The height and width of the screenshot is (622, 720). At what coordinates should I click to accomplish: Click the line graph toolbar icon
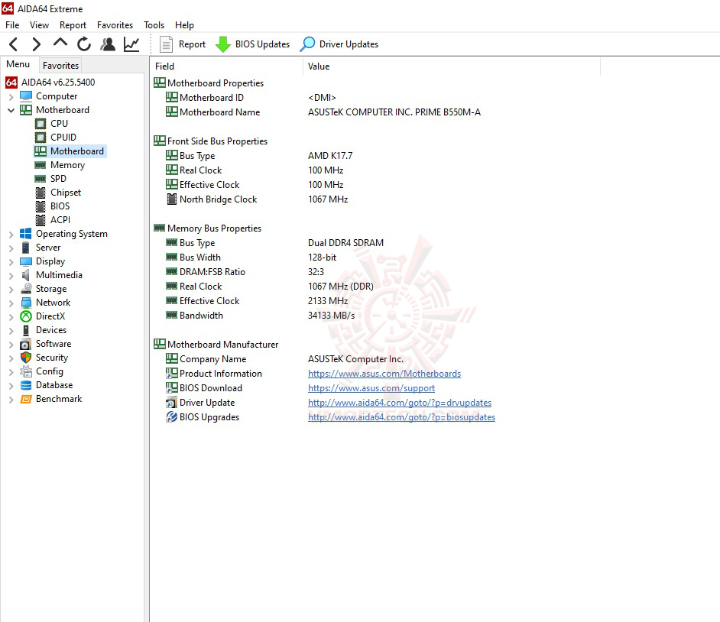[x=131, y=44]
